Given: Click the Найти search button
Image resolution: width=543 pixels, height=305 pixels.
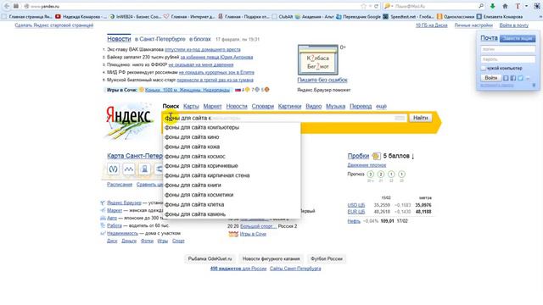Looking at the screenshot, I should [421, 118].
